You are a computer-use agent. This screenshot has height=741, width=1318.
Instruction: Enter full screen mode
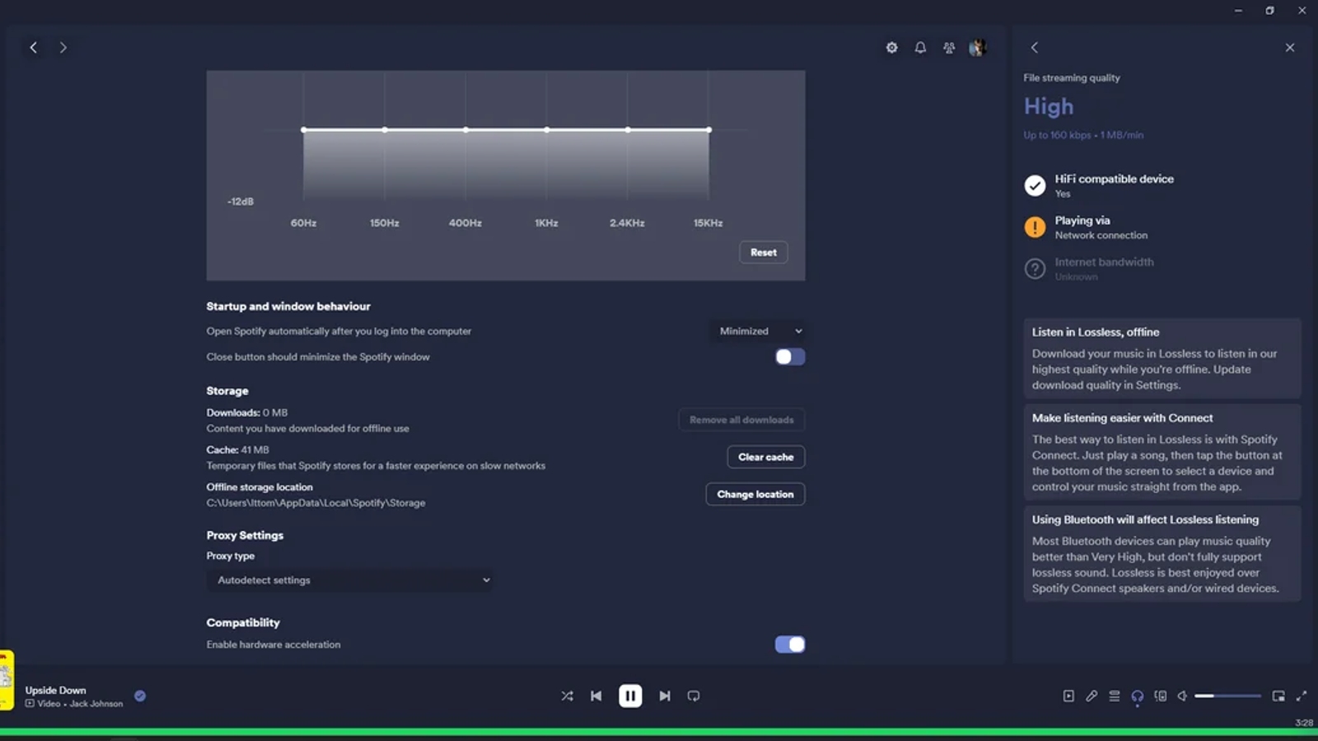point(1302,696)
